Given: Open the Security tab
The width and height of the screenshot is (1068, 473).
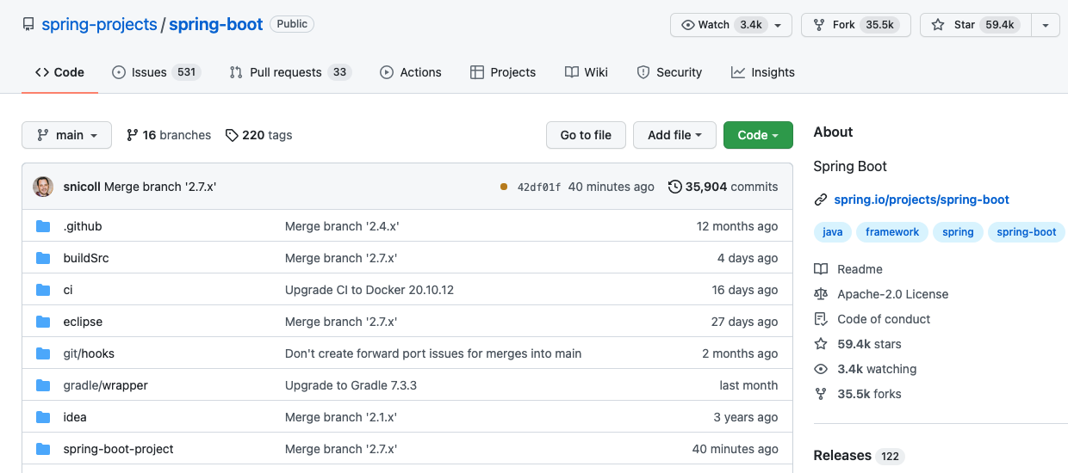Looking at the screenshot, I should tap(669, 72).
